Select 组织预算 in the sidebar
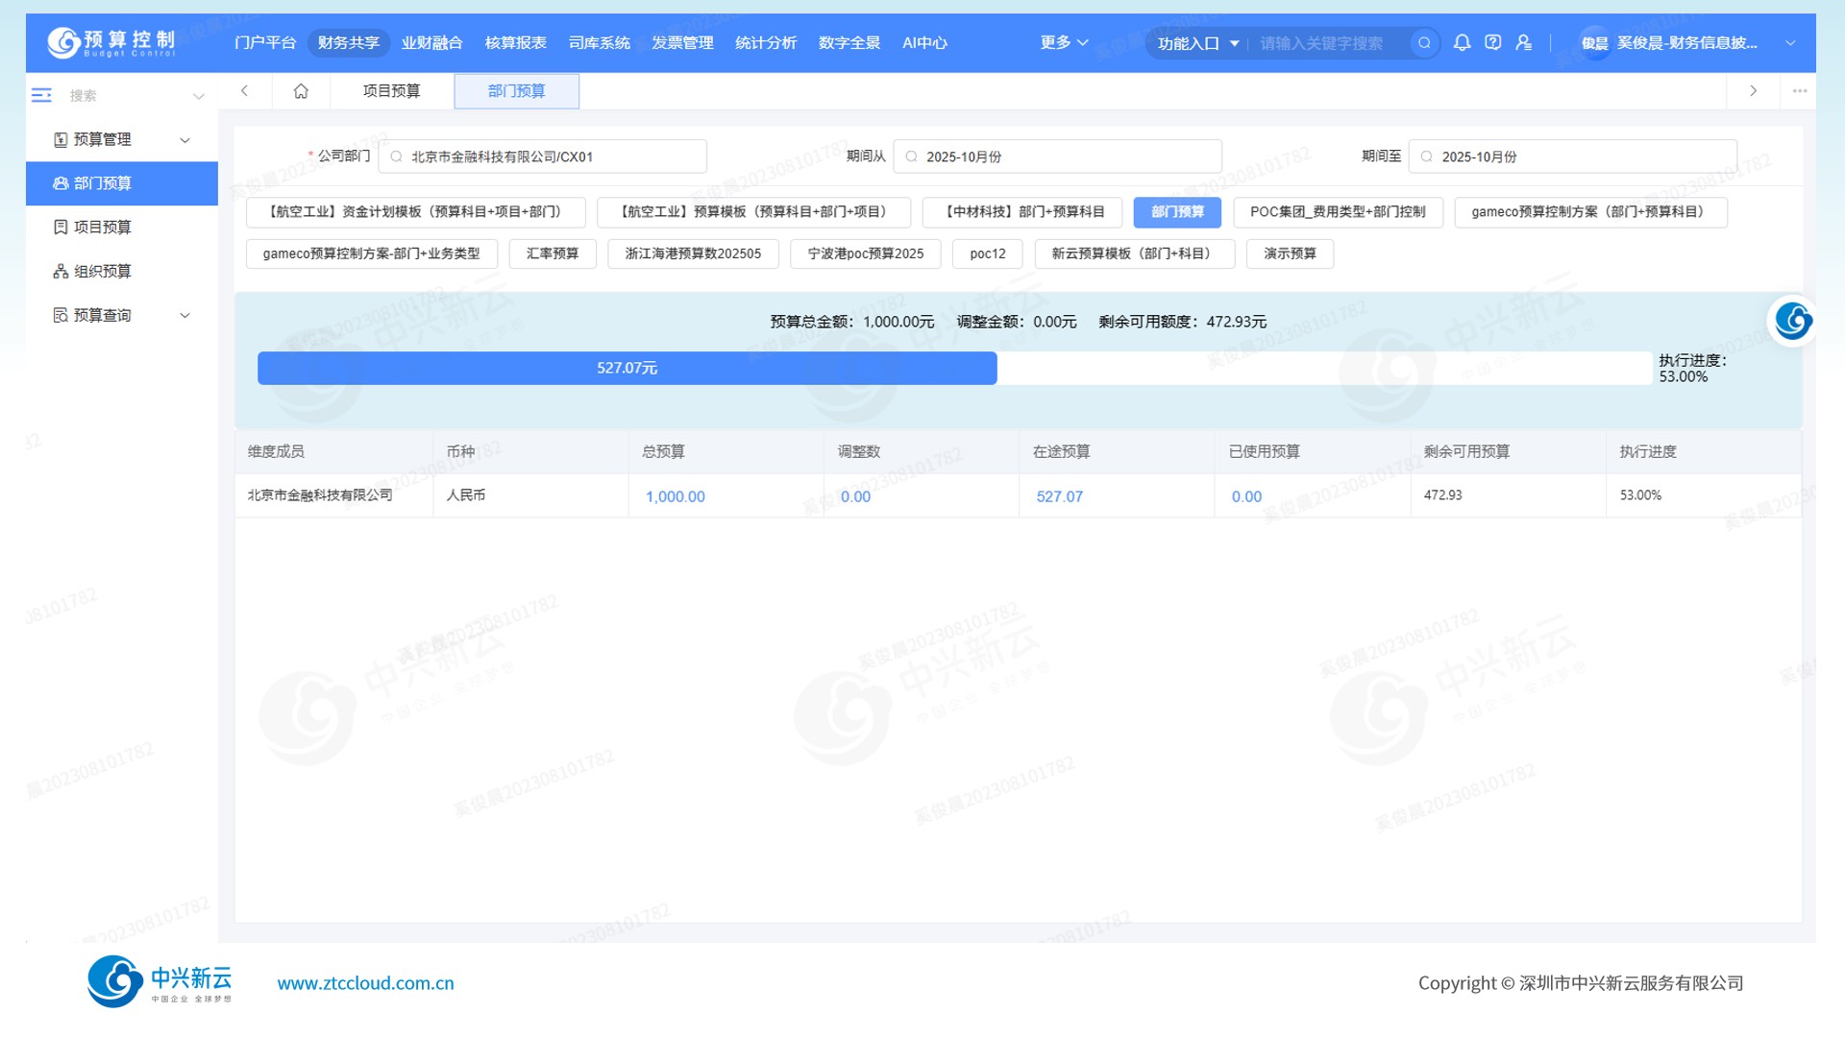Screen dimensions: 1845x1037 (122, 272)
